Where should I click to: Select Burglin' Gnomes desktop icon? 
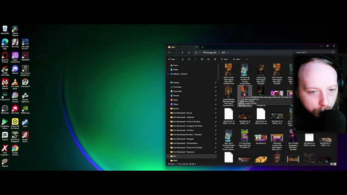(25, 137)
